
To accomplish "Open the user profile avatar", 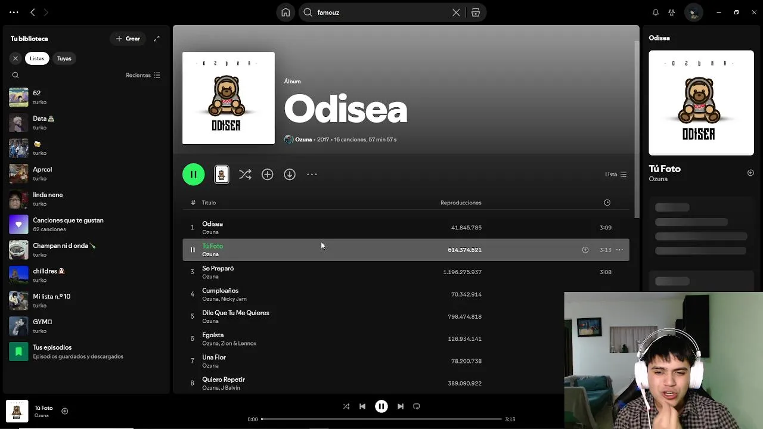I will click(x=693, y=13).
